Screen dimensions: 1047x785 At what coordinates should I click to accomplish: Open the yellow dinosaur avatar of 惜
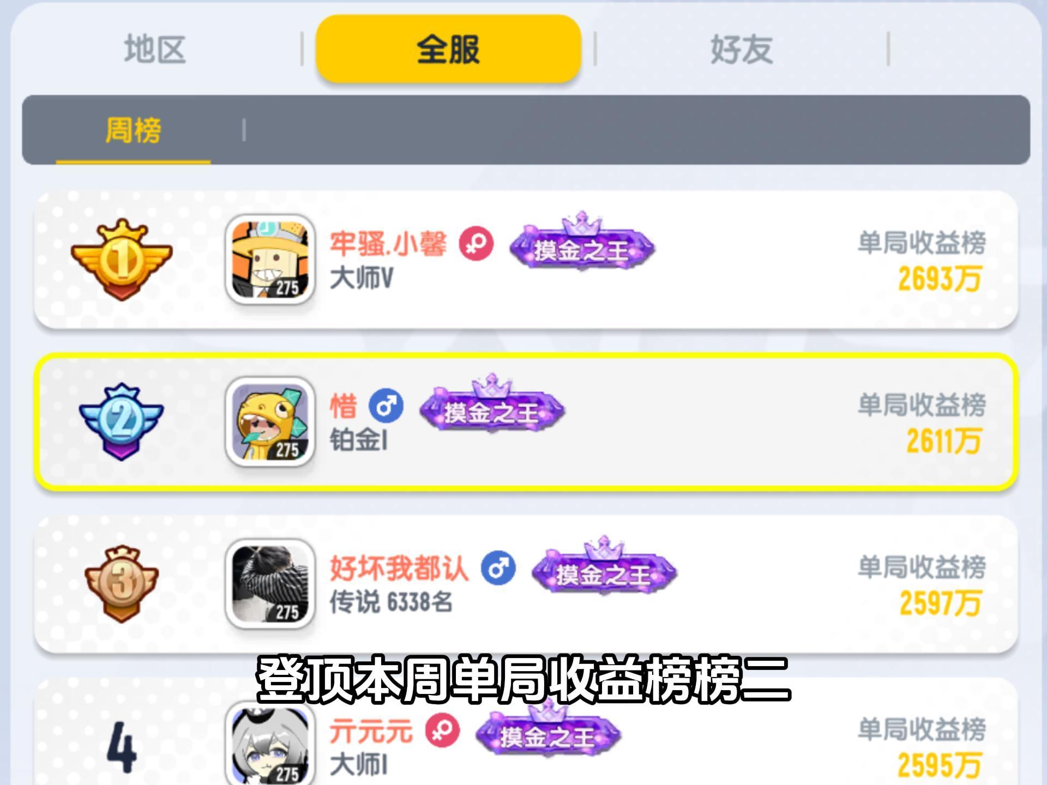click(x=270, y=421)
